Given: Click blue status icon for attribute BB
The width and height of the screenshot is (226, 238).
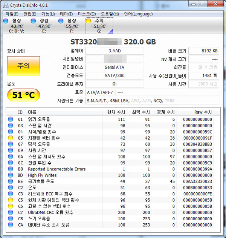Looking at the screenshot, I should pos(11,169).
